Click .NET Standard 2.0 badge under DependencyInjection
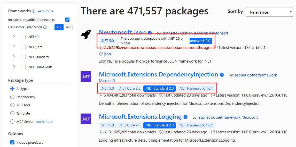 tap(160, 88)
